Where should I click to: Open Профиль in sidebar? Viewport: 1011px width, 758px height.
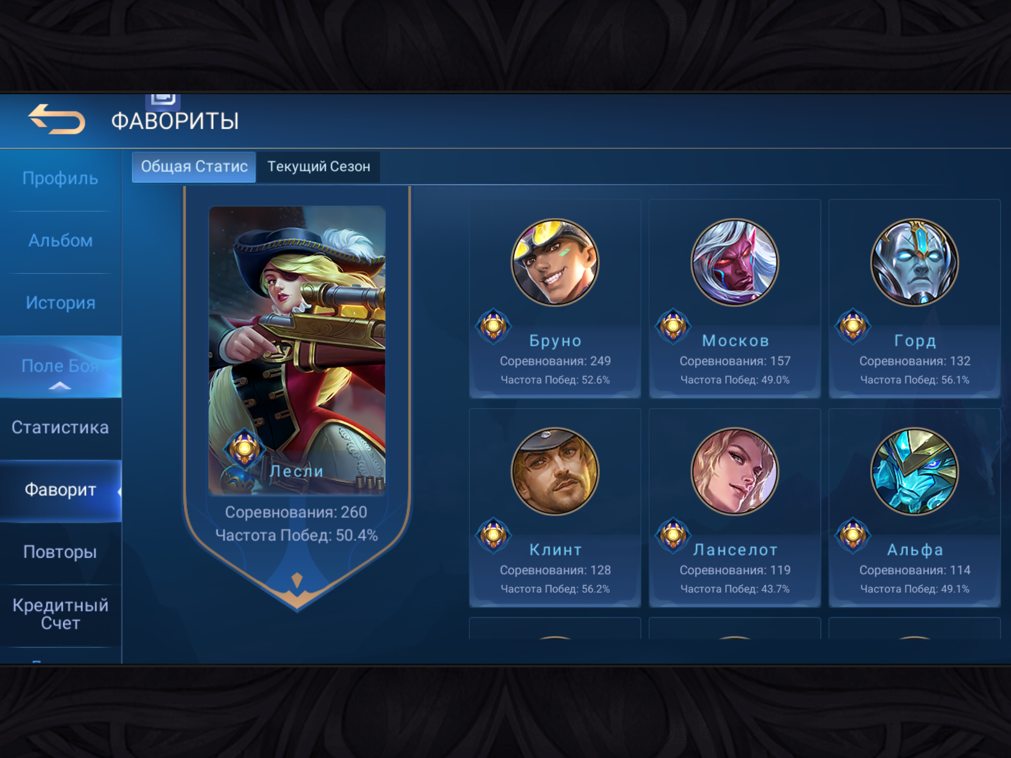[60, 179]
